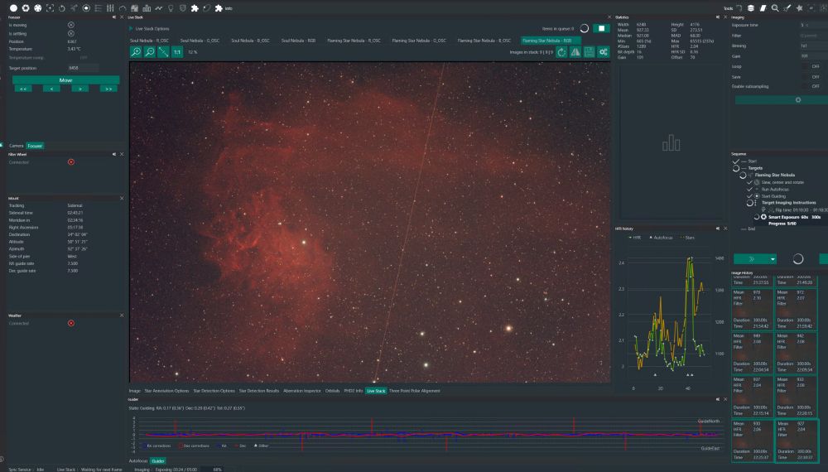Click the << large step focuser button
This screenshot has width=828, height=472.
click(23, 89)
